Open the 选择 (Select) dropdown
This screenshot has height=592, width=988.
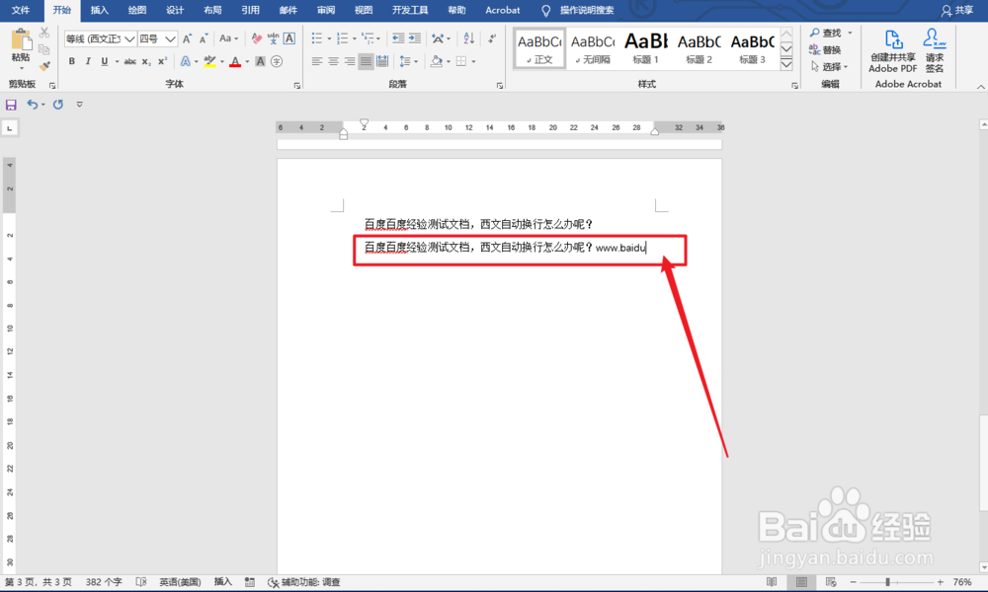(x=830, y=67)
